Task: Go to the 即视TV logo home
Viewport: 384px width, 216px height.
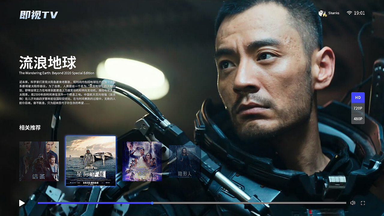Action: [x=39, y=15]
